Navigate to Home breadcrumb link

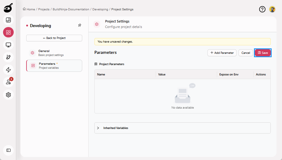tap(31, 9)
